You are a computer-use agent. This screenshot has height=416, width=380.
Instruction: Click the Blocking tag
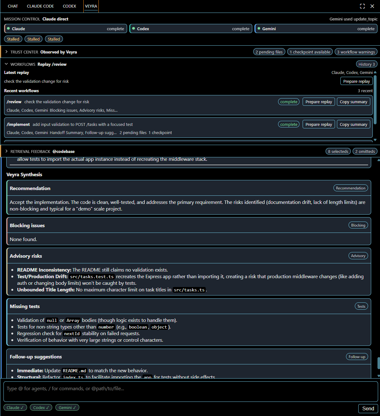358,225
